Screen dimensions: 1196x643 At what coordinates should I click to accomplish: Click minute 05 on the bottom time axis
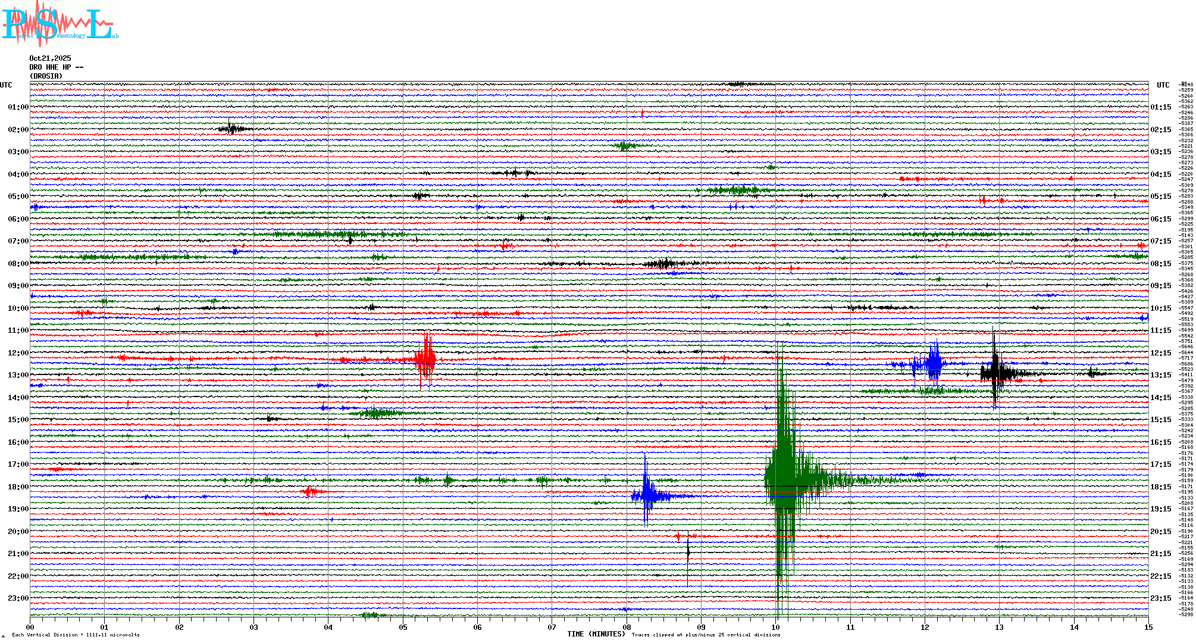tap(403, 627)
